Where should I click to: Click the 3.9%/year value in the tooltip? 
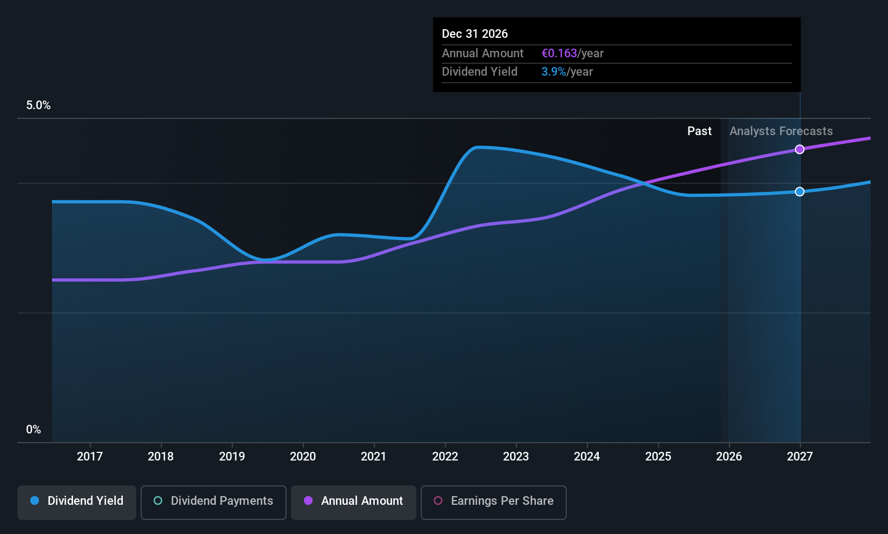(x=554, y=71)
